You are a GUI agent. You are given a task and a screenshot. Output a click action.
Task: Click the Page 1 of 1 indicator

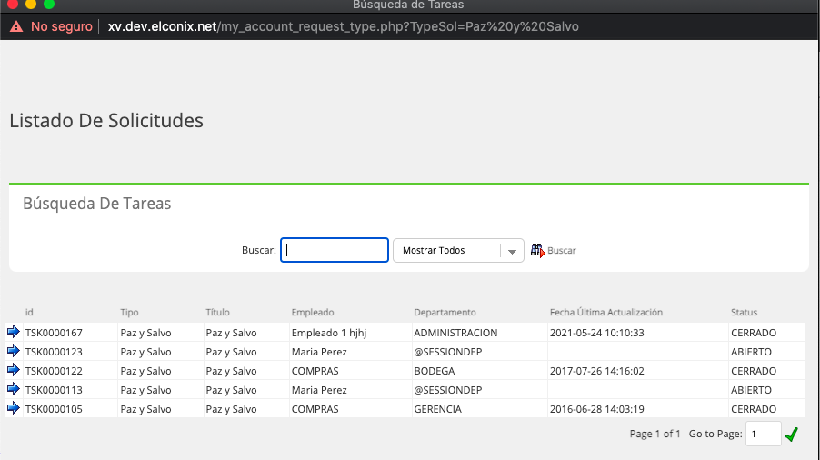point(655,434)
